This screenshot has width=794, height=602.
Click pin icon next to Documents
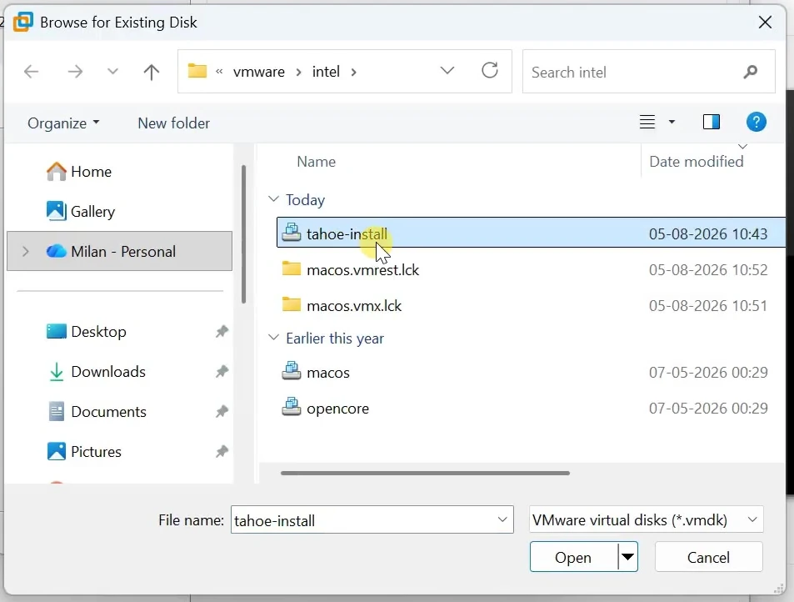pyautogui.click(x=222, y=411)
